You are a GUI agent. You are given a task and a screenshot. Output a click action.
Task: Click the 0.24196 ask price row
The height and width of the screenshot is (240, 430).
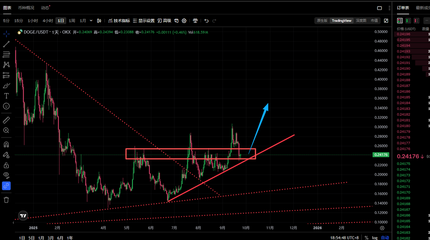point(412,34)
